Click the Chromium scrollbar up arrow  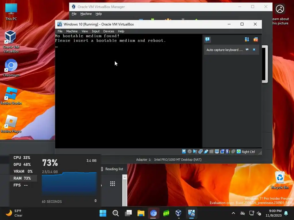point(125,177)
